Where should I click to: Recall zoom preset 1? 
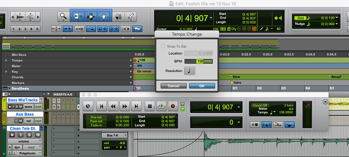pyautogui.click(x=14, y=29)
